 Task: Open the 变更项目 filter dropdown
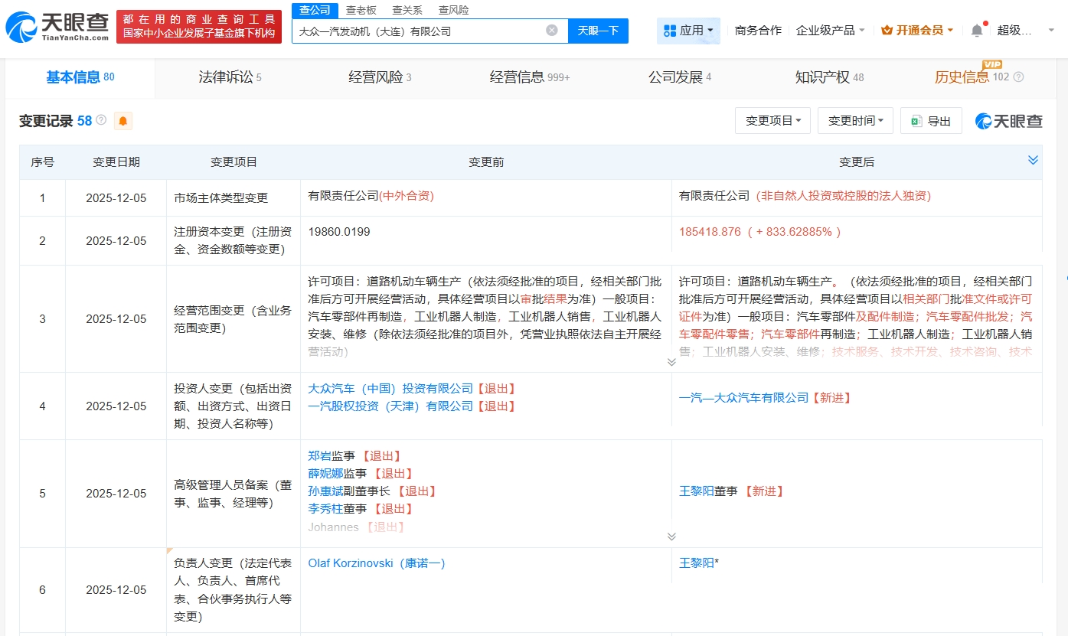tap(772, 121)
